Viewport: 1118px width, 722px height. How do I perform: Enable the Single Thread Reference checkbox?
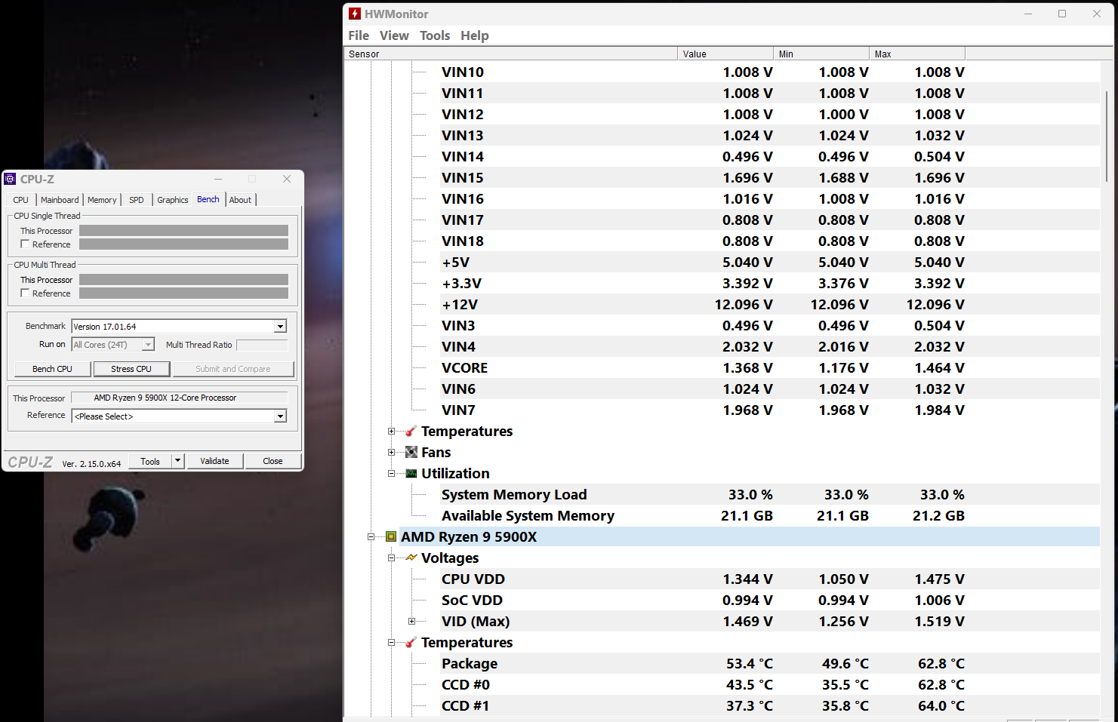tap(25, 244)
